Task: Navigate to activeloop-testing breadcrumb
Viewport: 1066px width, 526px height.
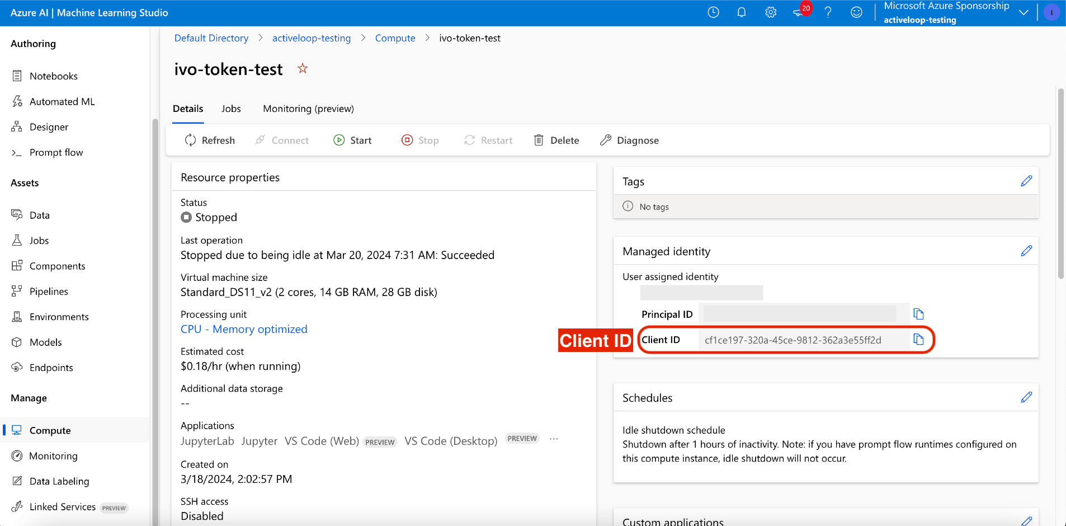Action: pyautogui.click(x=312, y=38)
